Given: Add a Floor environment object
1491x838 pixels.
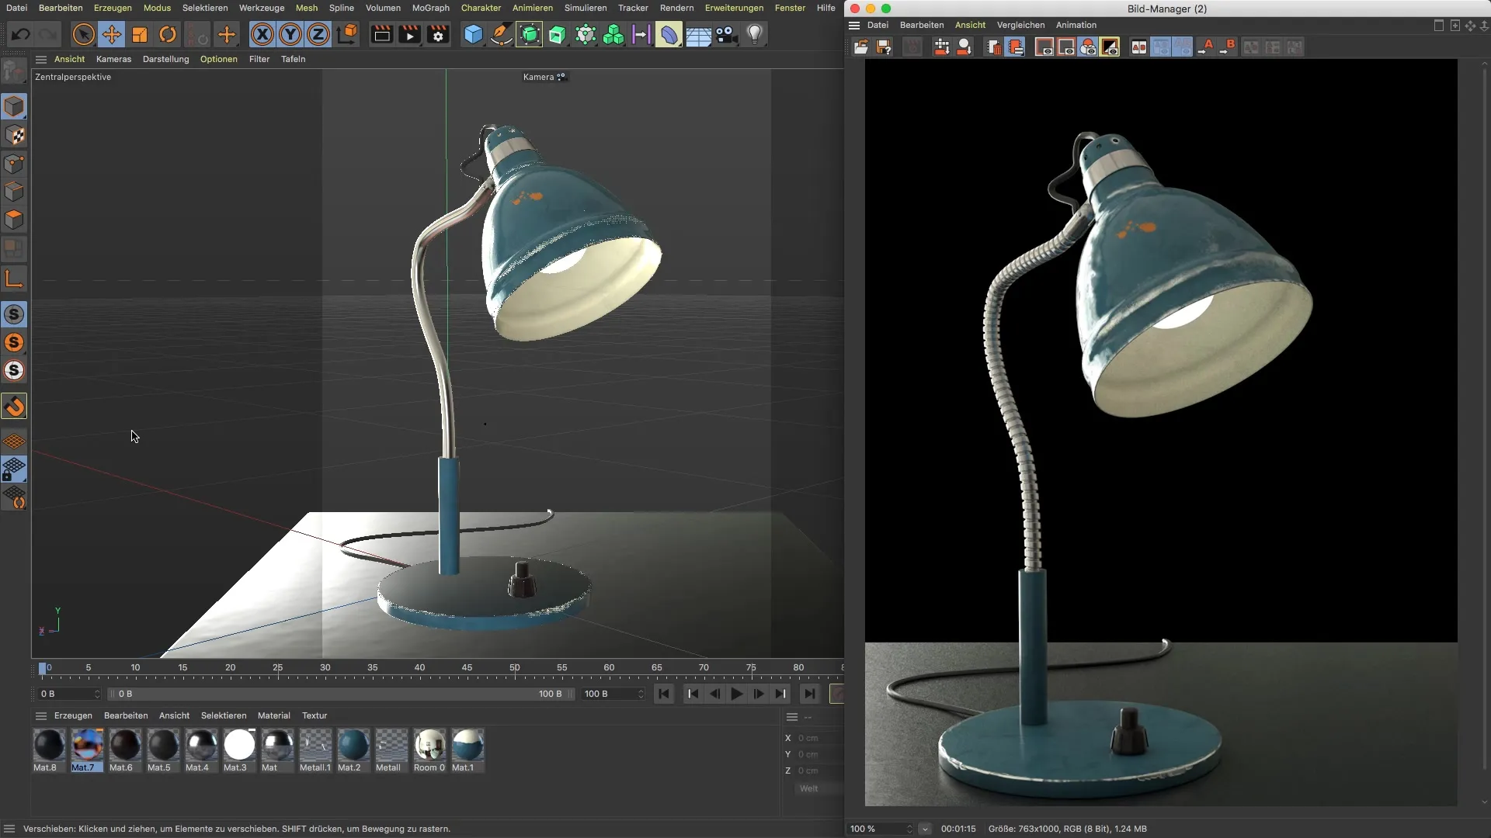Looking at the screenshot, I should pyautogui.click(x=697, y=36).
